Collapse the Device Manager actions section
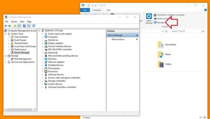The width and height of the screenshot is (210, 119). [x=137, y=35]
